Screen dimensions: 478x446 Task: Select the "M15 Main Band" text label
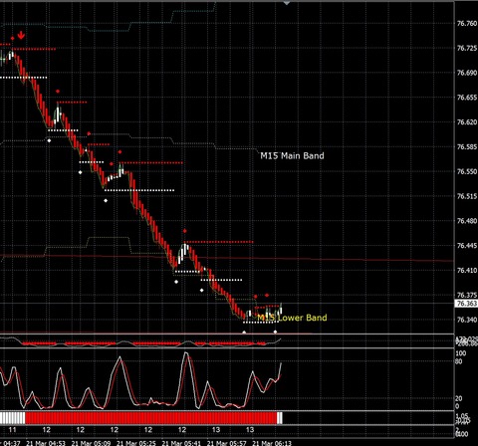point(292,156)
